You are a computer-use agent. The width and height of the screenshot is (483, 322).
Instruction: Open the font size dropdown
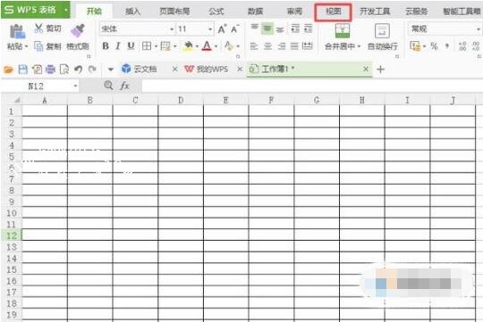coord(210,29)
